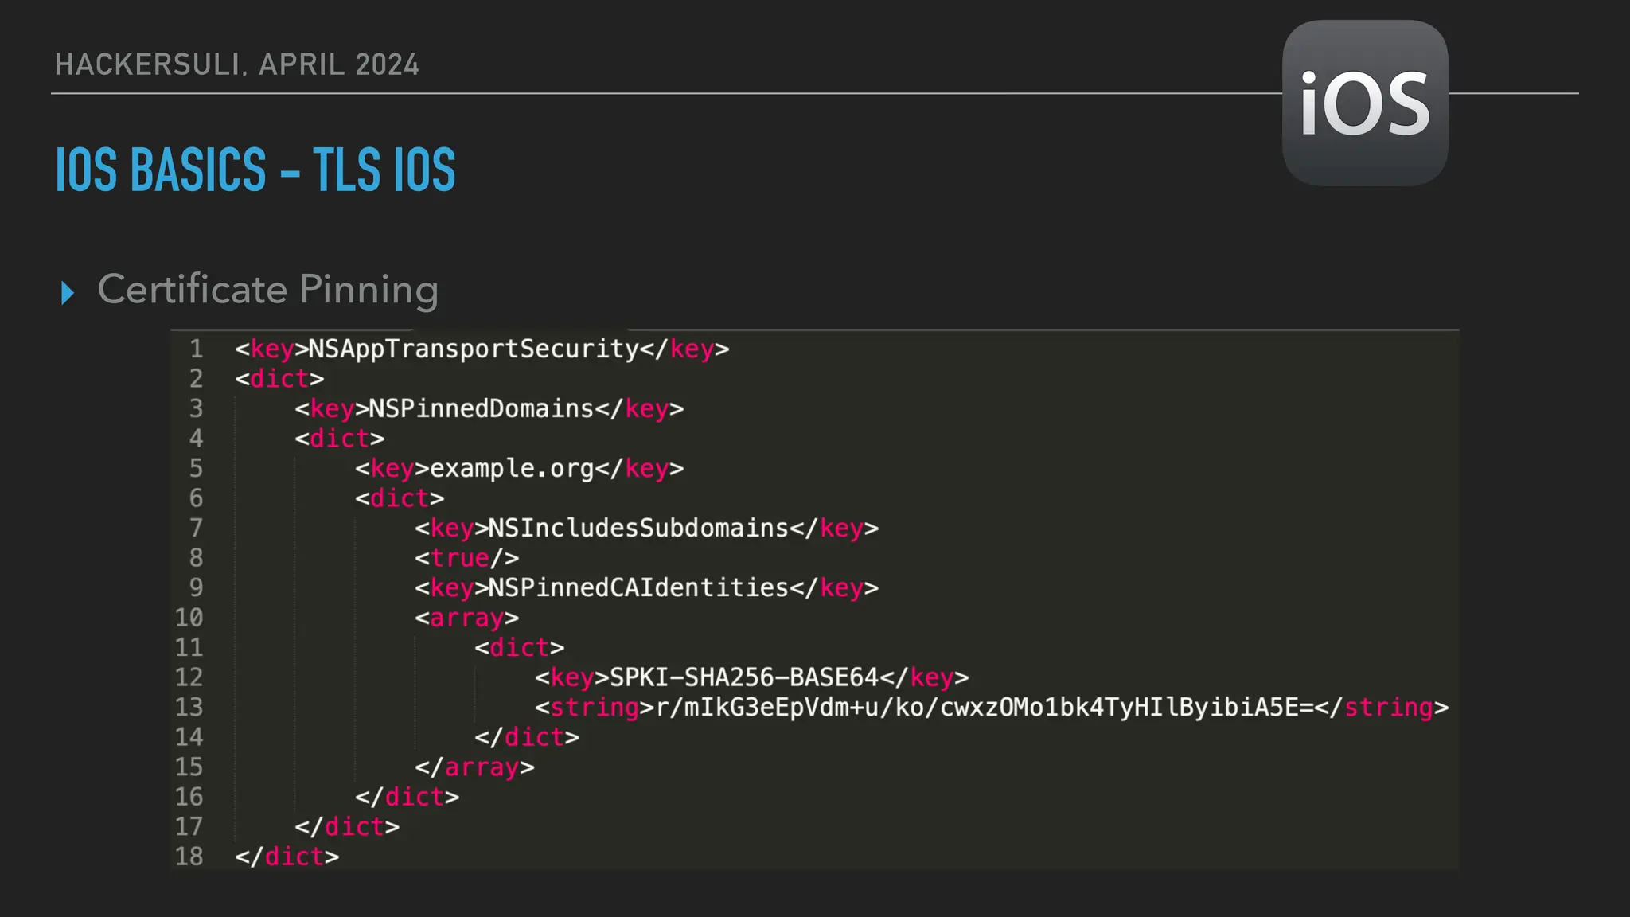The width and height of the screenshot is (1630, 917).
Task: Click 'NSIncludesSubdomains' on code line 7
Action: pyautogui.click(x=638, y=529)
